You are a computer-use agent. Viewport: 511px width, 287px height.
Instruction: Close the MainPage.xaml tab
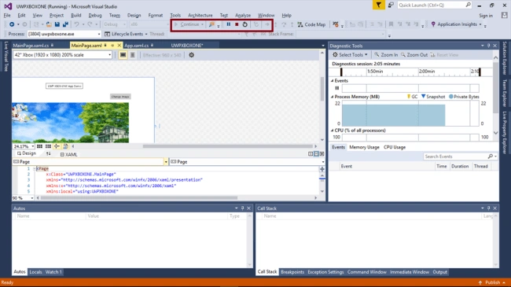[119, 46]
